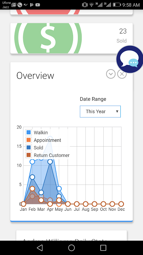The width and height of the screenshot is (143, 255).
Task: Tap the vibrate mode status icon
Action: [x=85, y=5]
